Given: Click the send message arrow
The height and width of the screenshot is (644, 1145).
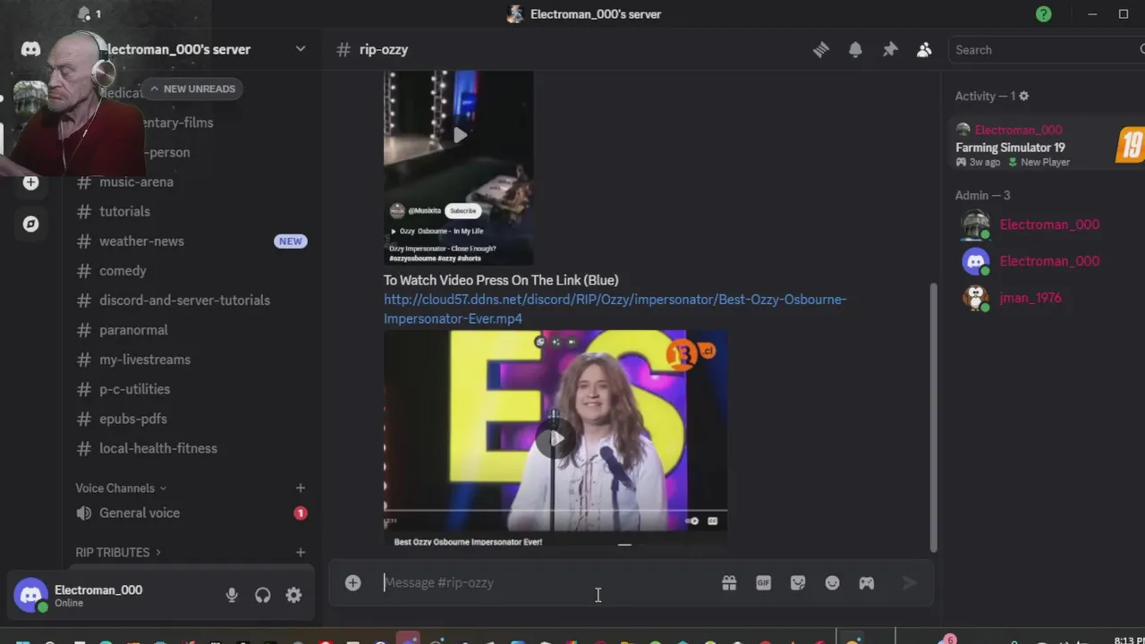Looking at the screenshot, I should [909, 582].
